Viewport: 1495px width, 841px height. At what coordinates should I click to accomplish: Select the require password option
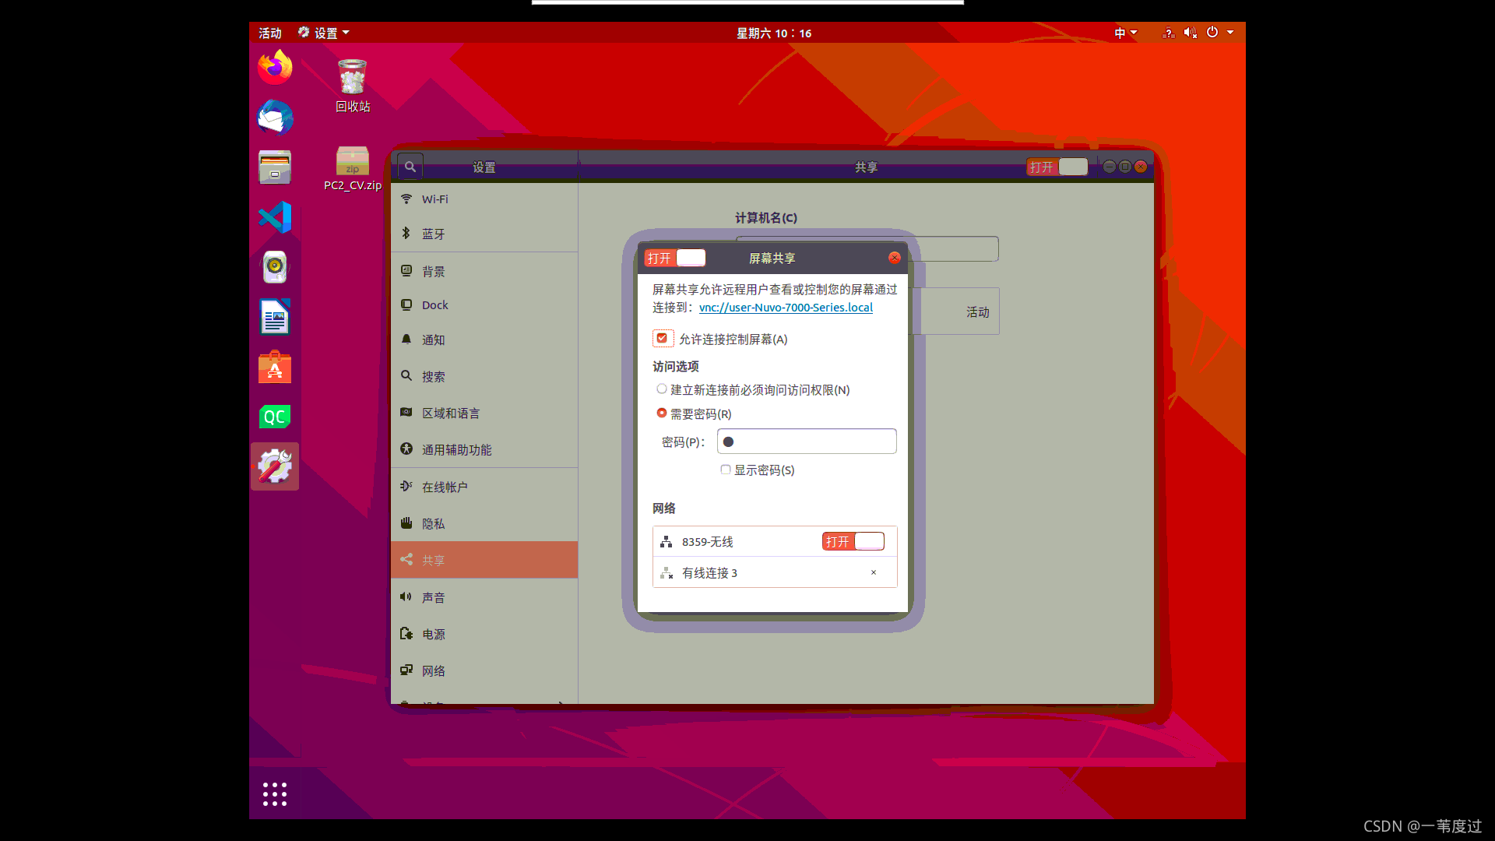(661, 413)
